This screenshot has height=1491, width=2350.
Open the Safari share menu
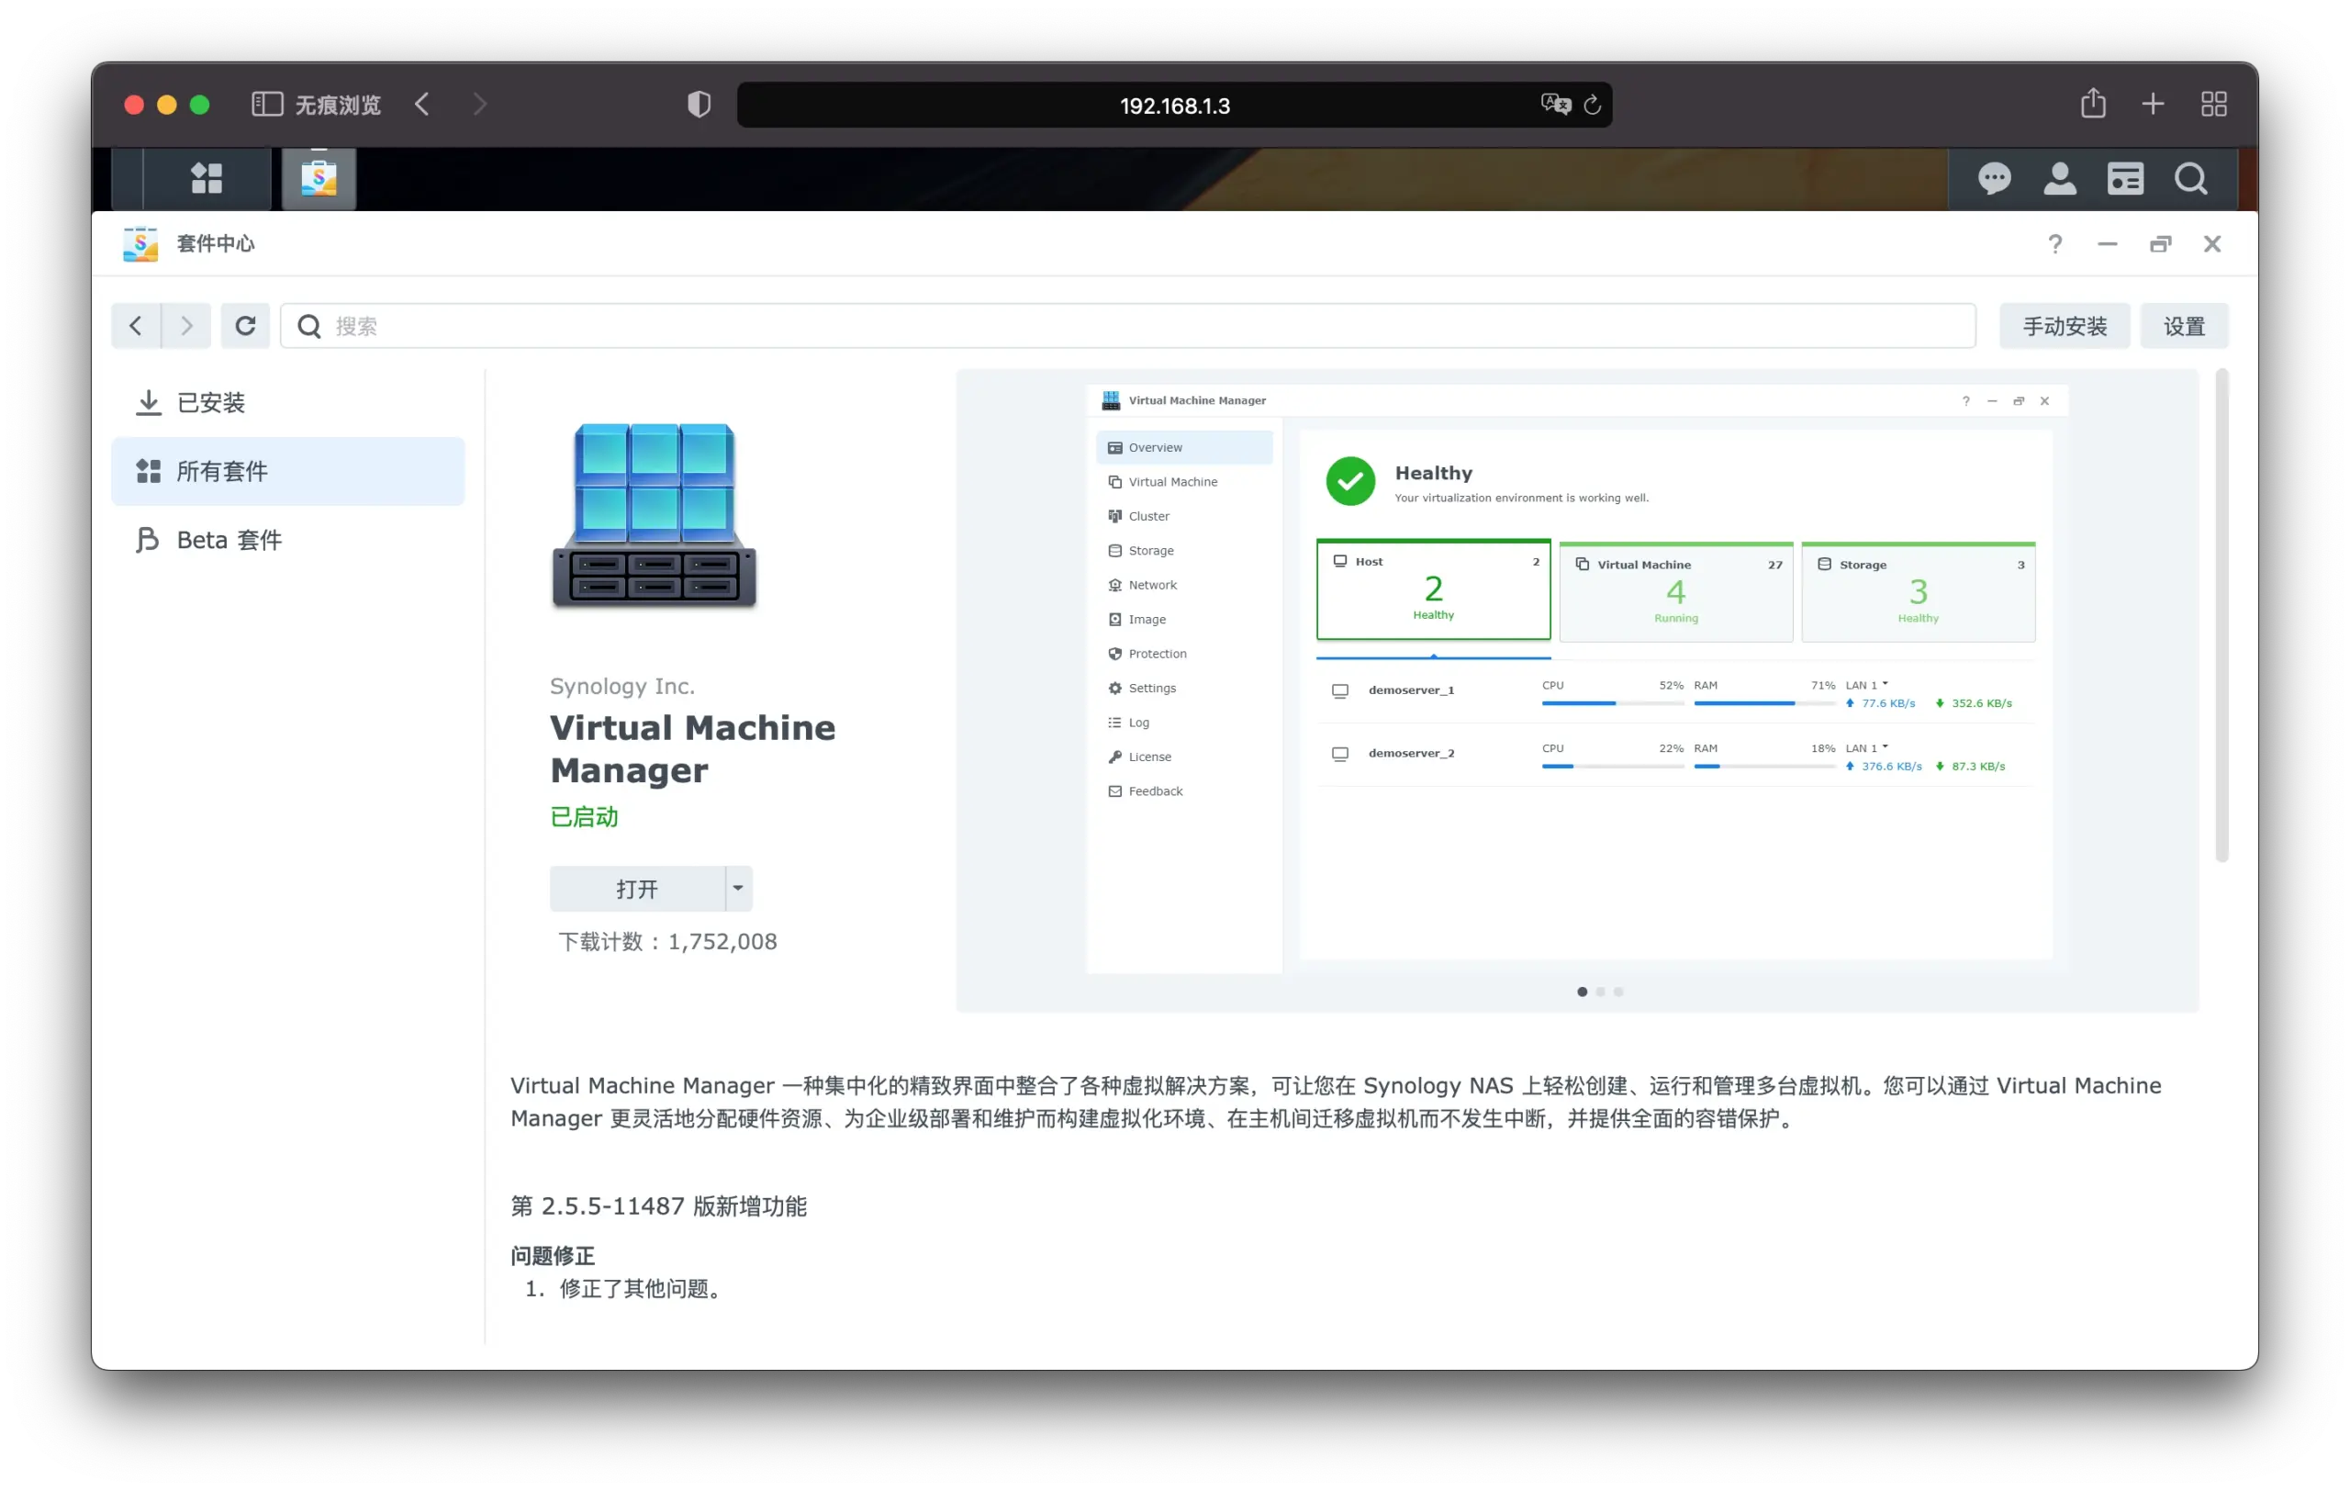(x=2092, y=104)
